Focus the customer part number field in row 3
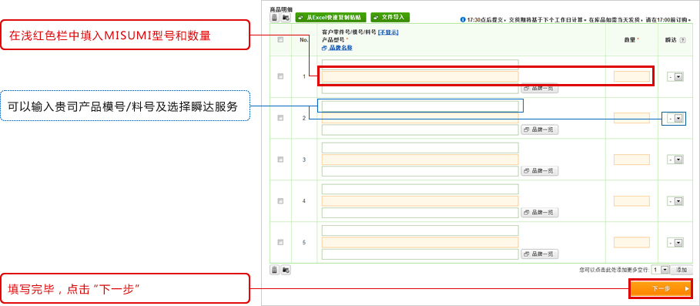700x306 pixels. pos(420,148)
